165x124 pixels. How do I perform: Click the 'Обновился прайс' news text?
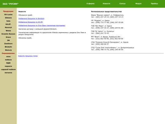25,15
